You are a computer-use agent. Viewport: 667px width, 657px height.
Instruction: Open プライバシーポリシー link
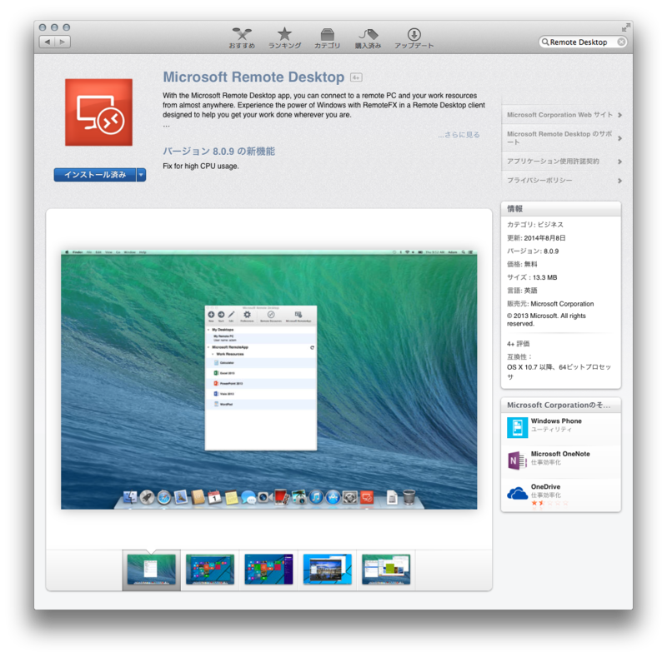(x=539, y=180)
